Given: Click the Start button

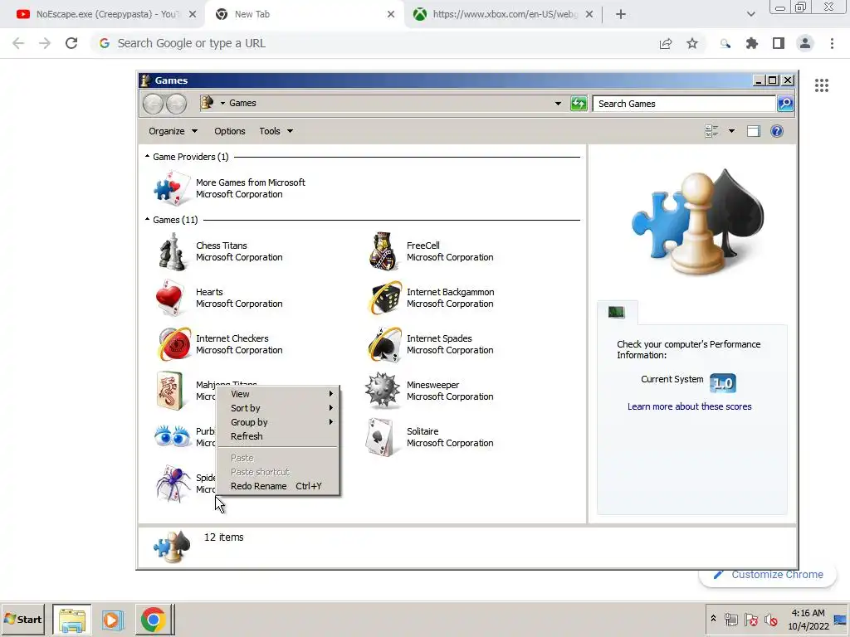Looking at the screenshot, I should (x=22, y=619).
